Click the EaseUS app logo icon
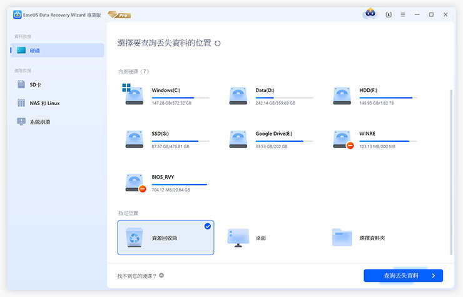The height and width of the screenshot is (297, 463). [18, 15]
